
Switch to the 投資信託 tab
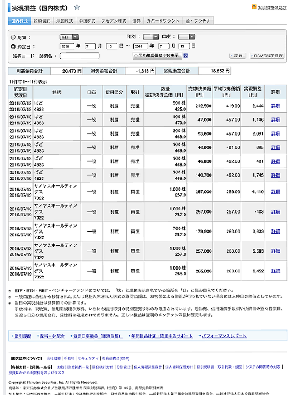tap(43, 21)
